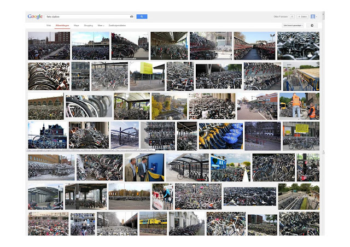The height and width of the screenshot is (247, 350).
Task: Expand the Meer menu
Action: point(101,26)
